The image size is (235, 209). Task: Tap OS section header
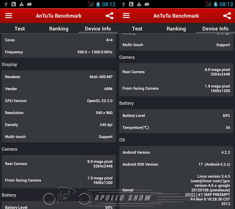pyautogui.click(x=122, y=140)
